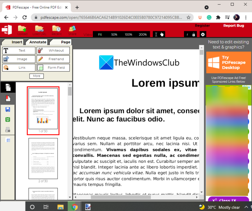The height and width of the screenshot is (211, 252).
Task: Click the green download icon
Action: pos(8,119)
